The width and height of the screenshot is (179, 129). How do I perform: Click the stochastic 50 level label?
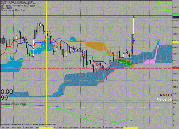tap(174, 114)
